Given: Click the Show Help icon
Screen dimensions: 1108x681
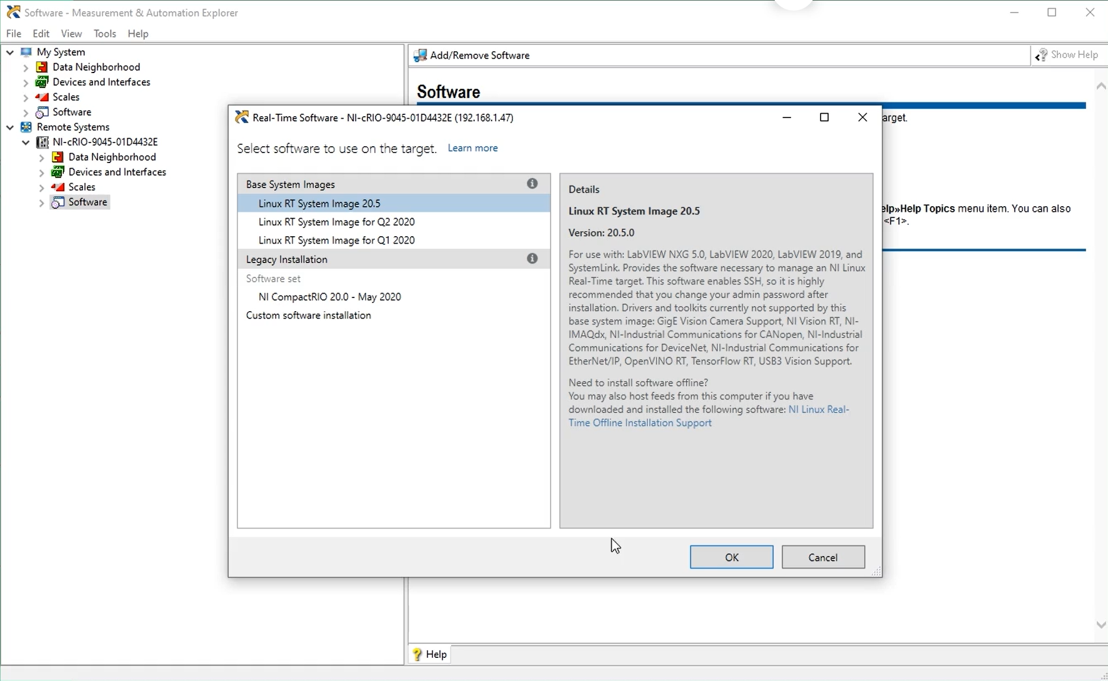Looking at the screenshot, I should 1041,55.
